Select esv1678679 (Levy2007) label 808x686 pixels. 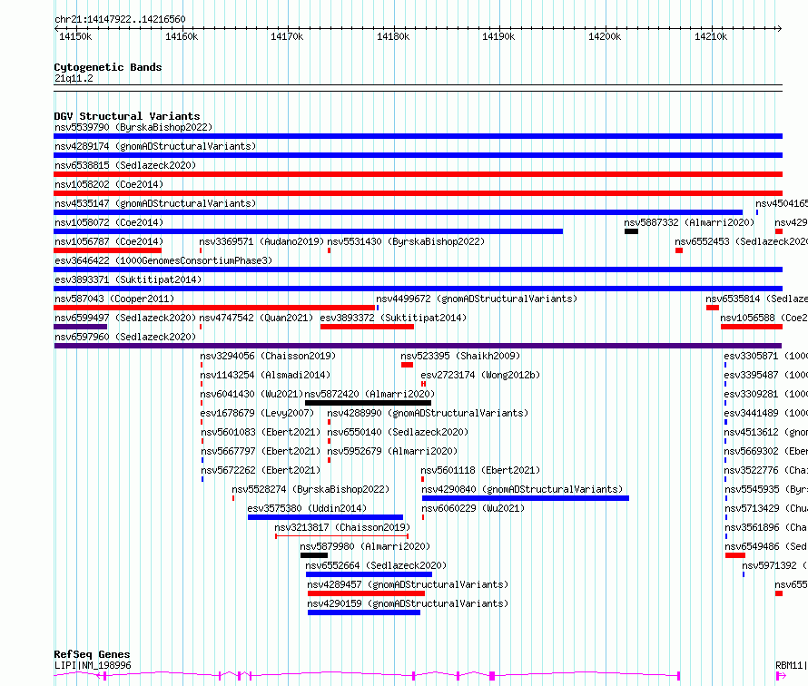[257, 413]
